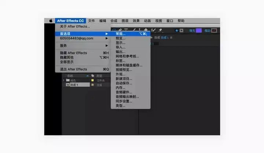264x153 pixels.
Task: Select the Roto Brush tool
Action: [x=153, y=30]
